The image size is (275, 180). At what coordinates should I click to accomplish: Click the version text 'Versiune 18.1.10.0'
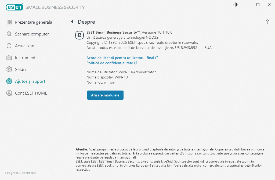tap(157, 32)
